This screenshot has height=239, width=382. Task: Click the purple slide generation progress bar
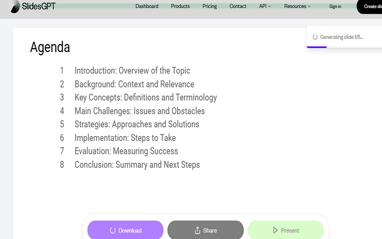click(x=317, y=47)
